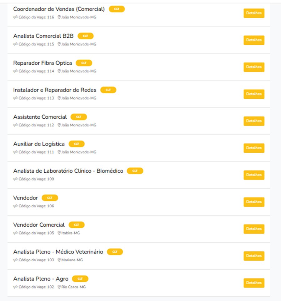
Task: Select the Assistente Comercial job title
Action: click(40, 117)
